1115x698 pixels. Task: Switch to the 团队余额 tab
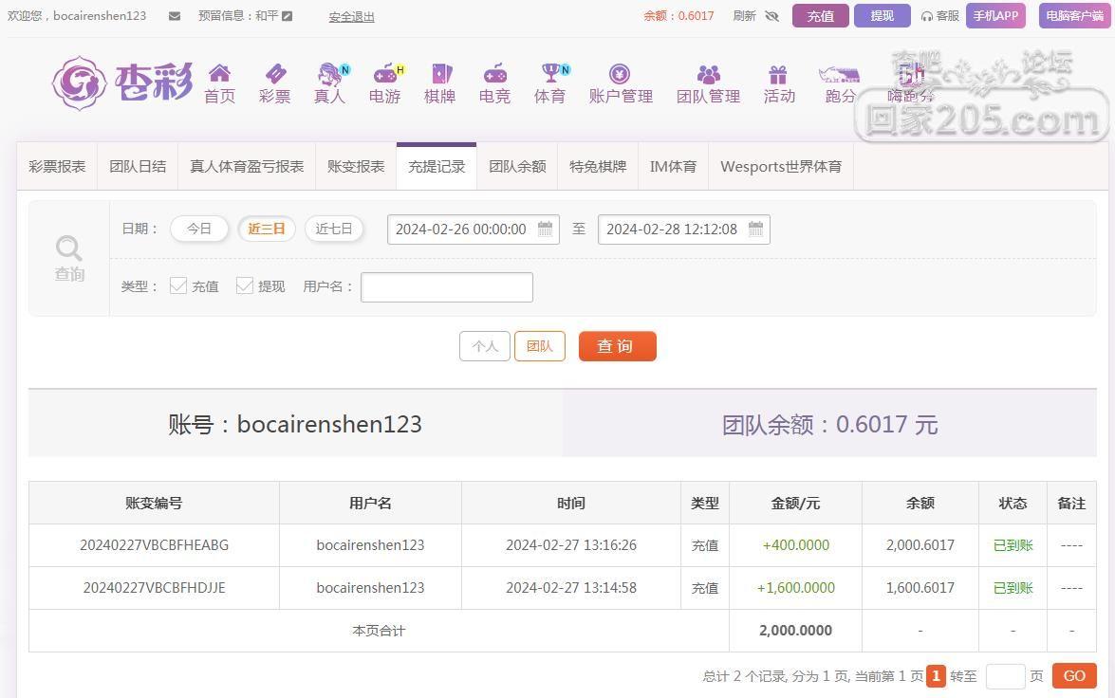517,166
